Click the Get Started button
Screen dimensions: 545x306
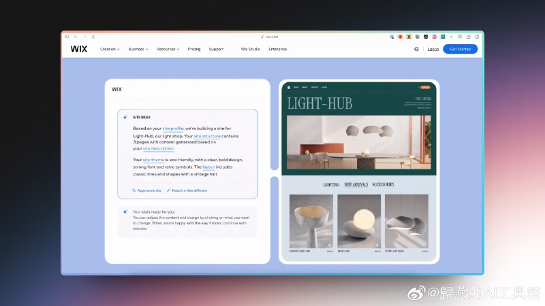461,49
